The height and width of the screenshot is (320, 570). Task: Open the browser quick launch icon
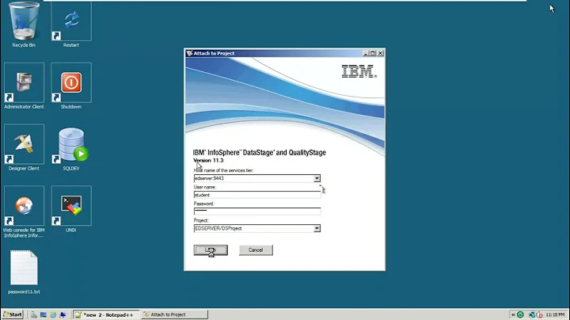(x=53, y=314)
